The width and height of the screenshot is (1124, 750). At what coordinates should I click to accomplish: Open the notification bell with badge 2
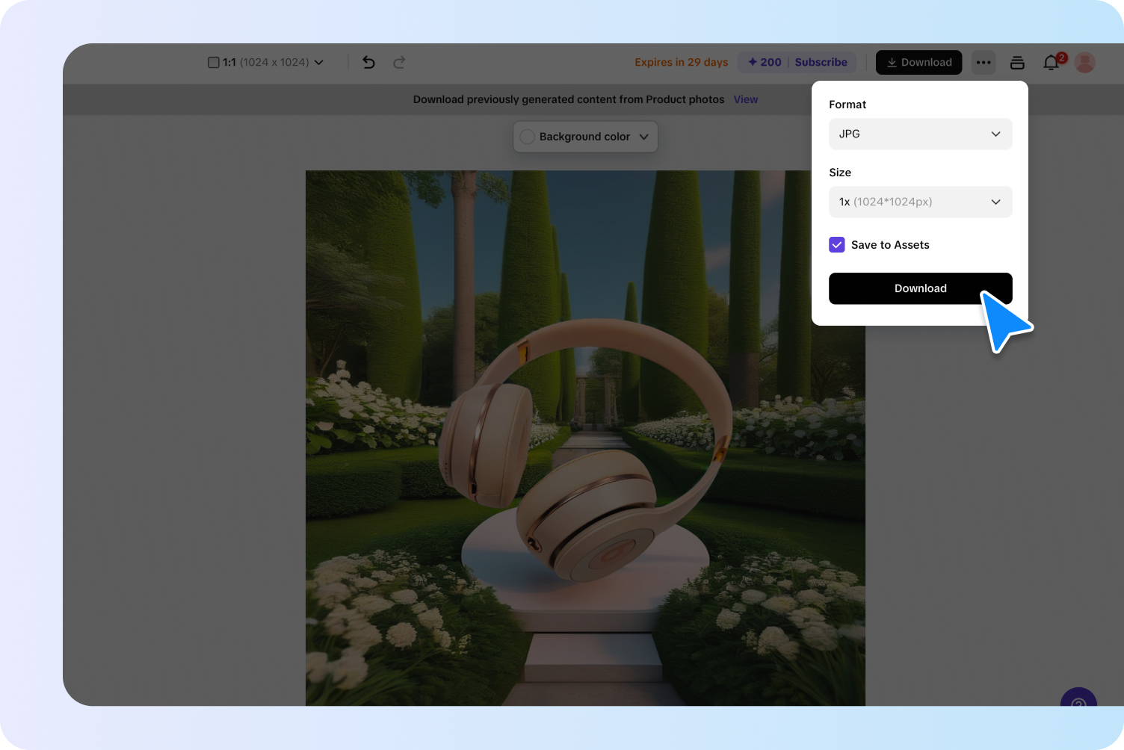[1051, 63]
